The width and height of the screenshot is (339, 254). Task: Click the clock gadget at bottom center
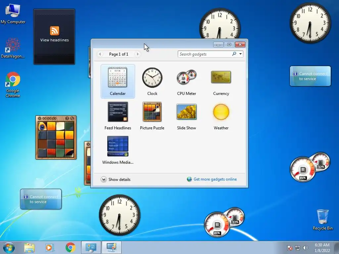pos(120,215)
